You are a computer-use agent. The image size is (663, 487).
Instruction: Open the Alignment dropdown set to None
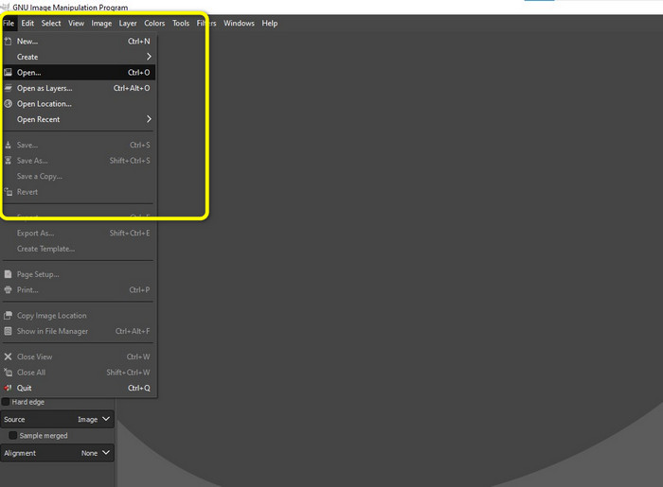(x=57, y=453)
